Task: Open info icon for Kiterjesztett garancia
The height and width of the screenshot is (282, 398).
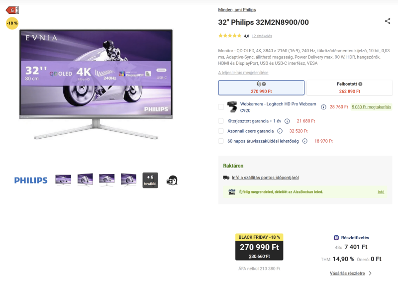Action: tap(287, 121)
